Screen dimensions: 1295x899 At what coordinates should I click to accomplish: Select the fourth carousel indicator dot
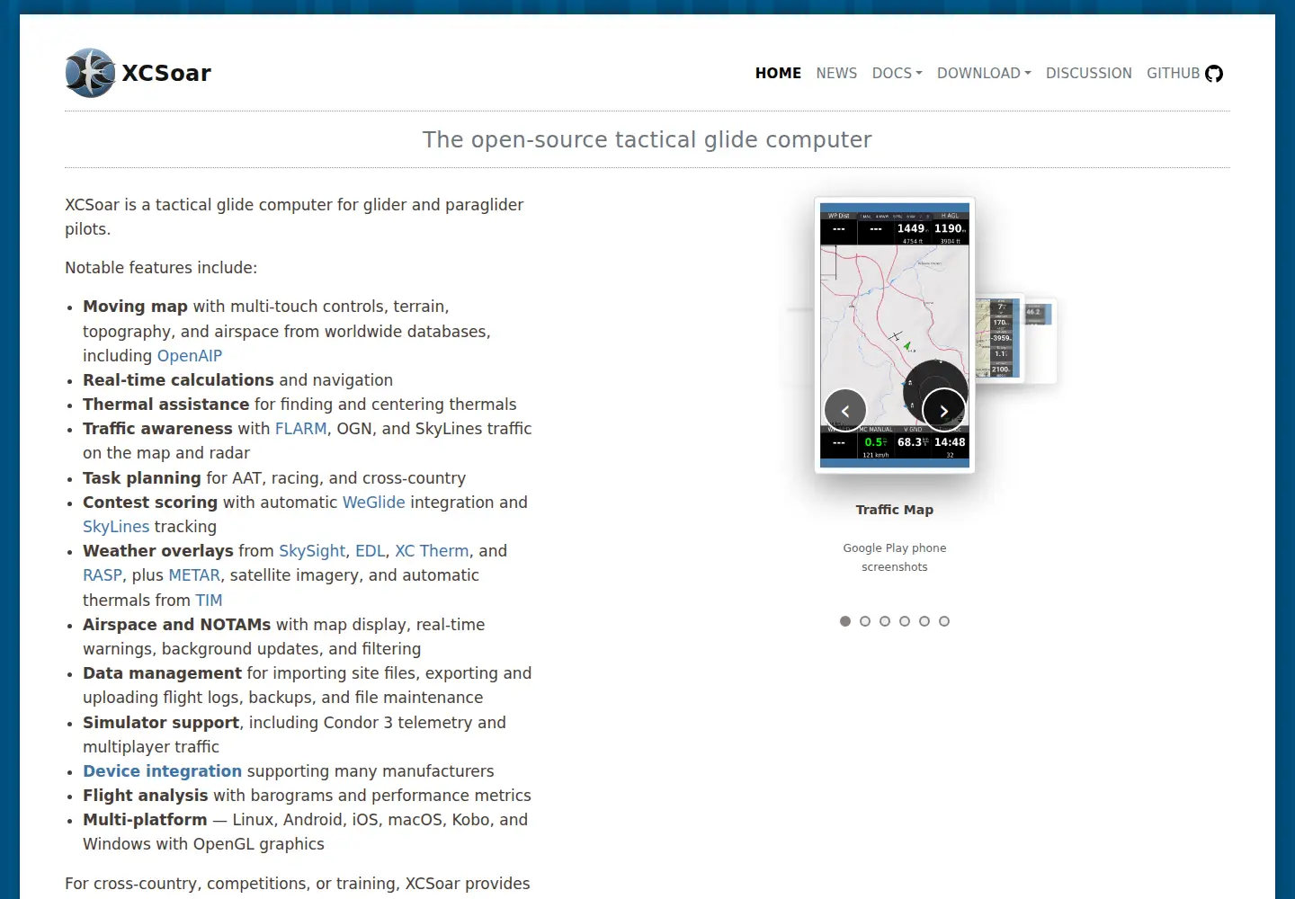pos(905,621)
